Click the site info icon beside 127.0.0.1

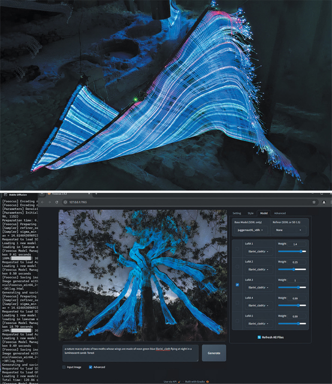[x=65, y=202]
